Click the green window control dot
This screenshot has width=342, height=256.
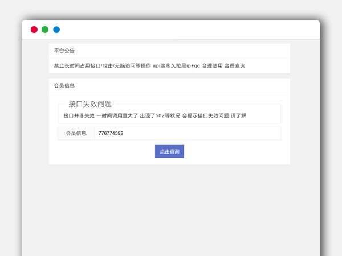click(45, 30)
